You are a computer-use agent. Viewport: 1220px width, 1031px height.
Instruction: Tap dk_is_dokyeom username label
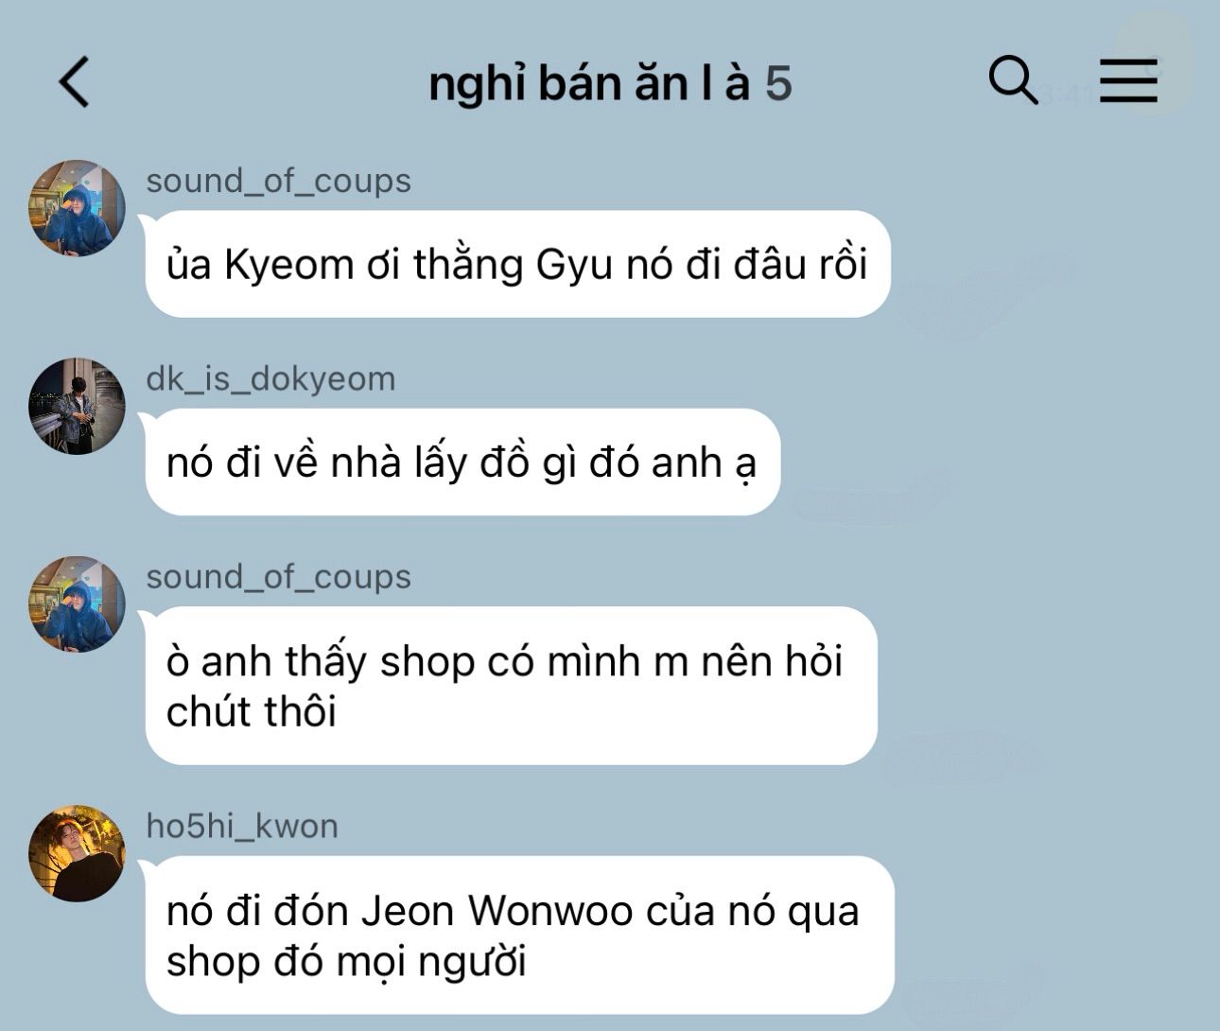coord(270,379)
